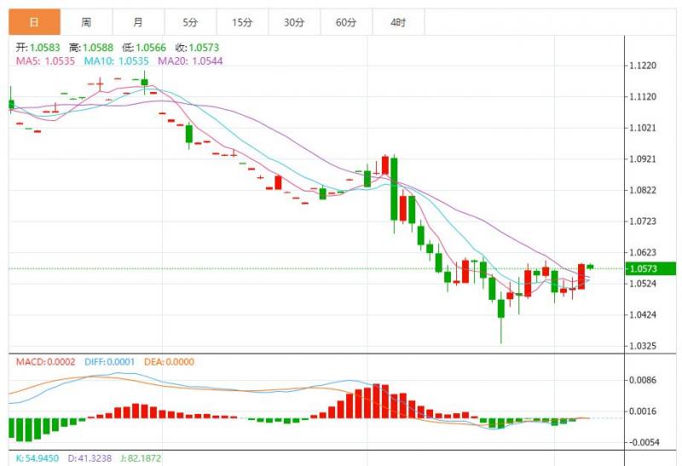Click the 1.0723 price axis label
Image resolution: width=682 pixels, height=466 pixels.
click(644, 221)
